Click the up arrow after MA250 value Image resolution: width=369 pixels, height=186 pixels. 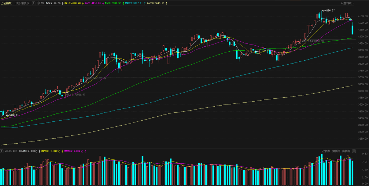[x=166, y=3]
